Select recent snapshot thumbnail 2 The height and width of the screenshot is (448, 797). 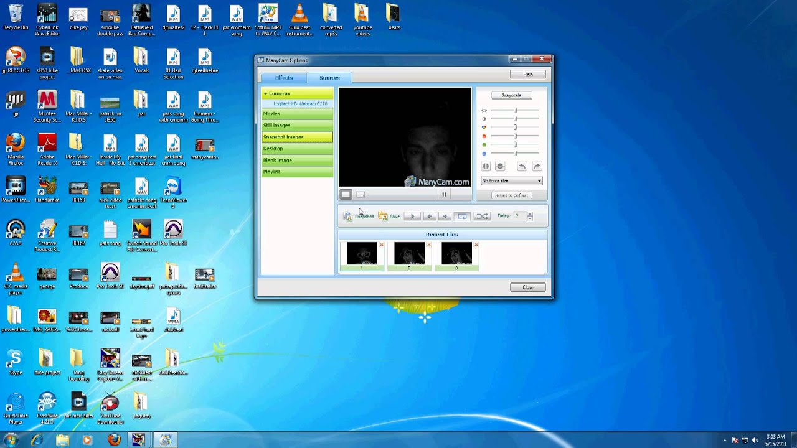tap(409, 254)
